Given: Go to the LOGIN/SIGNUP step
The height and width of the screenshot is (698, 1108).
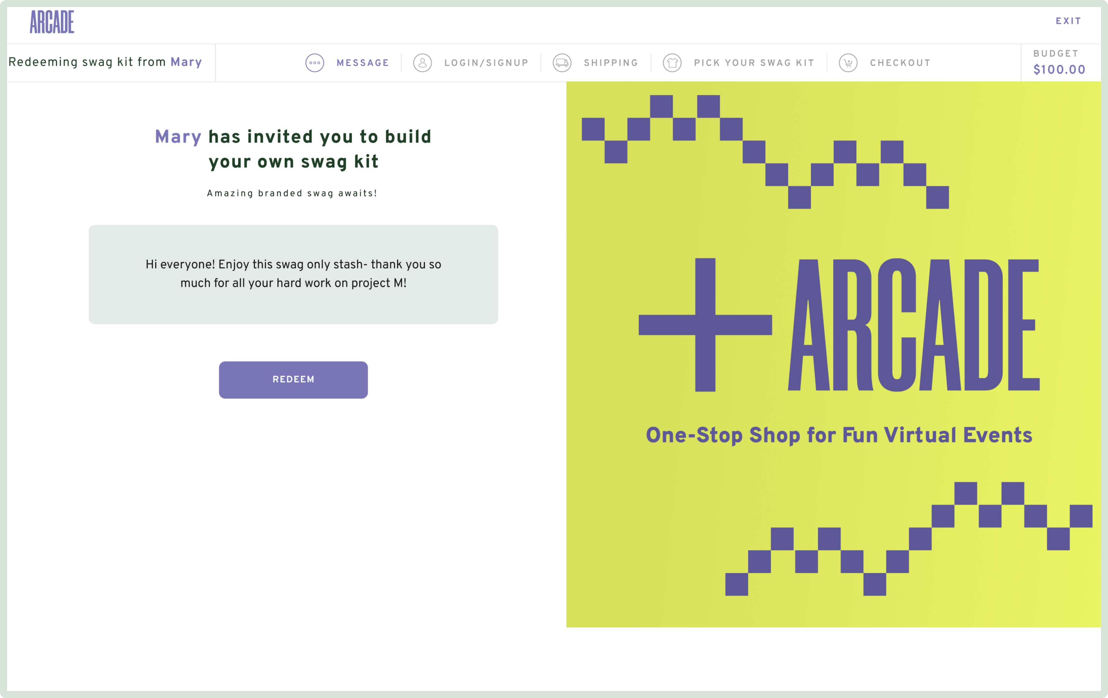Looking at the screenshot, I should [x=486, y=63].
